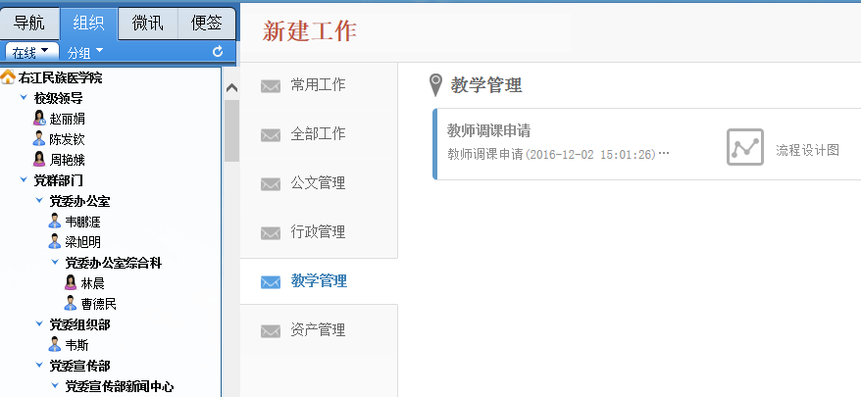Click the scrollbar up arrow
This screenshot has width=861, height=397.
tap(231, 88)
